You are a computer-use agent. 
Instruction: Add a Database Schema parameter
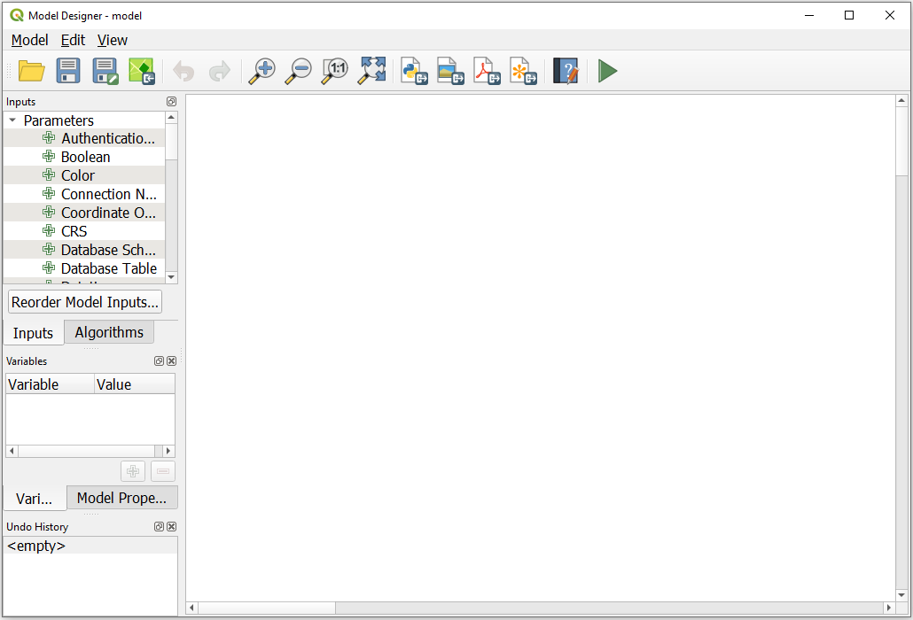84,250
